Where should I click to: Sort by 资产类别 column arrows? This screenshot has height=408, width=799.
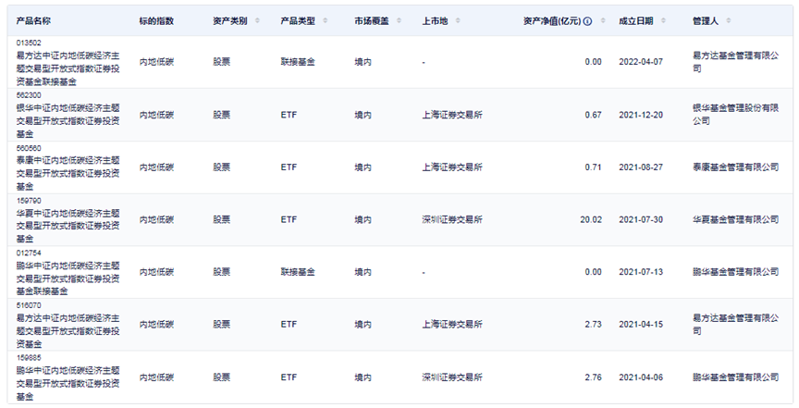(x=257, y=21)
